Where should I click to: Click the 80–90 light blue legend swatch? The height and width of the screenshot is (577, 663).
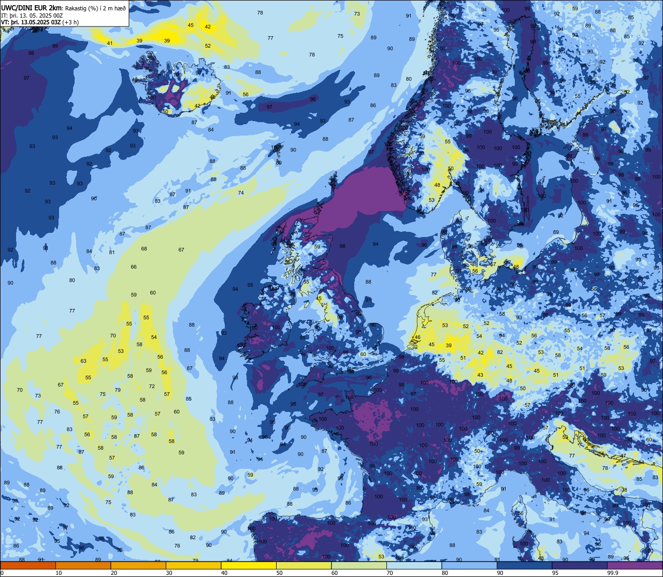[x=469, y=565]
